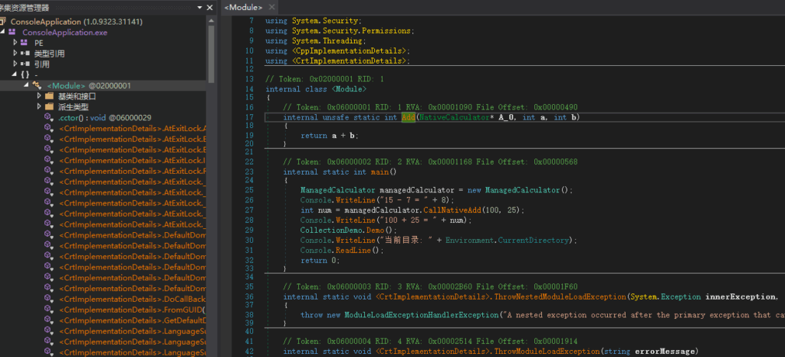785x357 pixels.
Task: Click the ConsoleApplication assembly icon
Action: [x=3, y=21]
